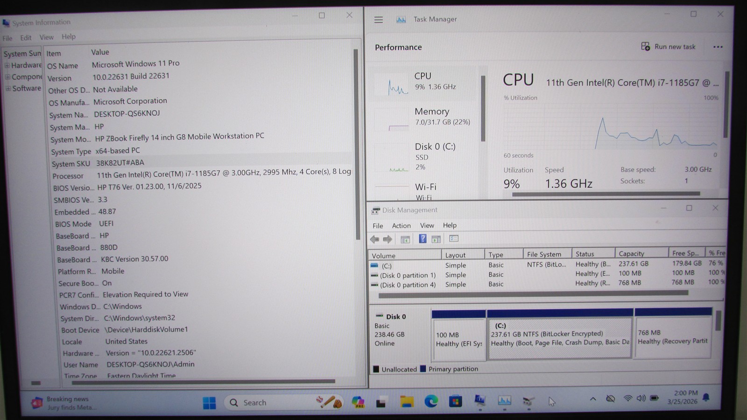Select OS Name row value

click(x=135, y=64)
